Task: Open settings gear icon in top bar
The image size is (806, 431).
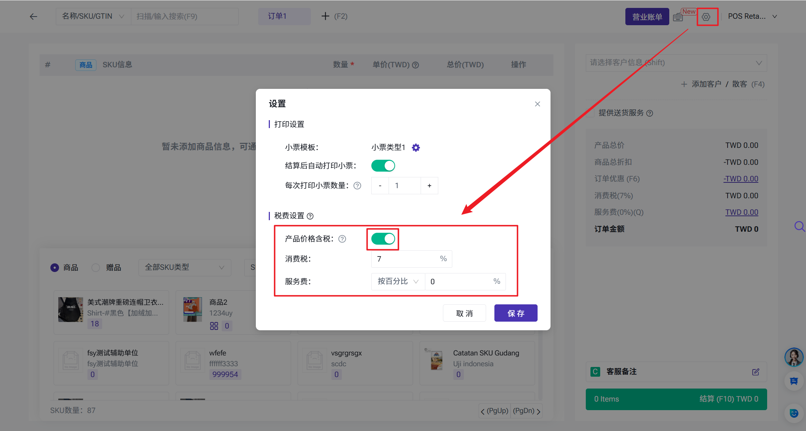Action: click(706, 17)
